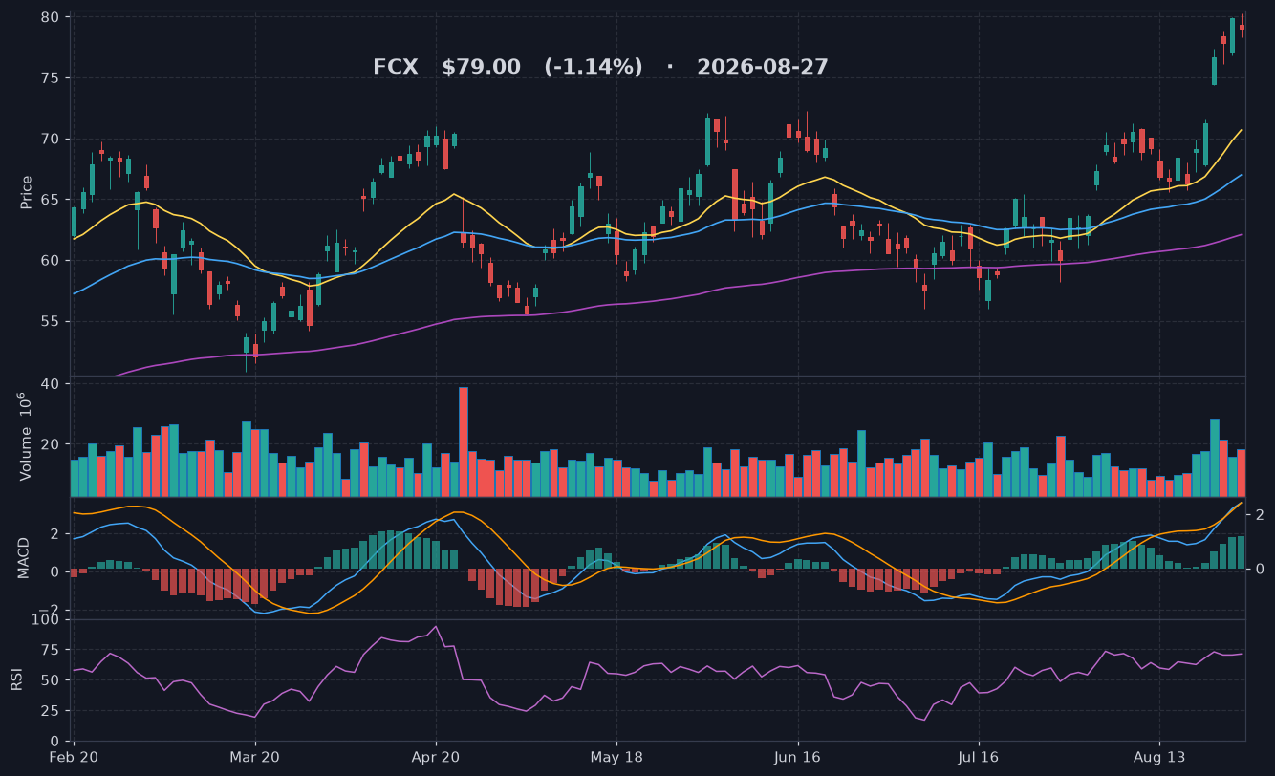Image resolution: width=1275 pixels, height=776 pixels.
Task: Click the 80 price axis tick
Action: pyautogui.click(x=50, y=17)
